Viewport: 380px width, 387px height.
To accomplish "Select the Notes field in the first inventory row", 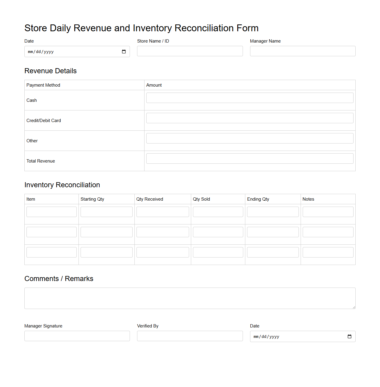I will [328, 212].
